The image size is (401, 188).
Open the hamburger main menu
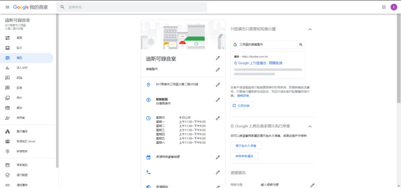(x=7, y=7)
